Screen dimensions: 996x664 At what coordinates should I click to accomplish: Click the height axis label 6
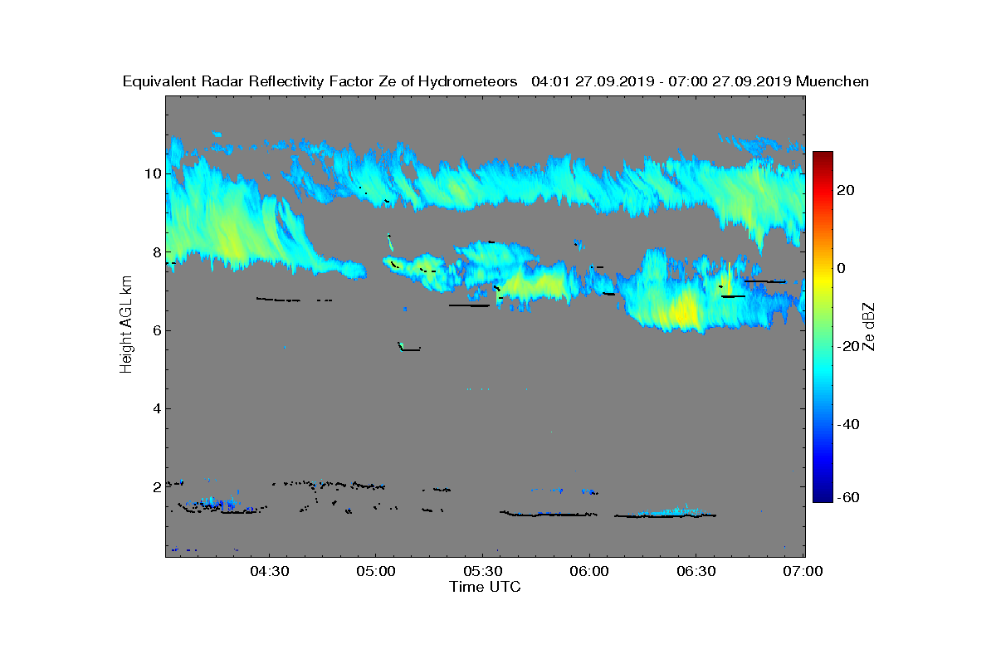point(155,330)
